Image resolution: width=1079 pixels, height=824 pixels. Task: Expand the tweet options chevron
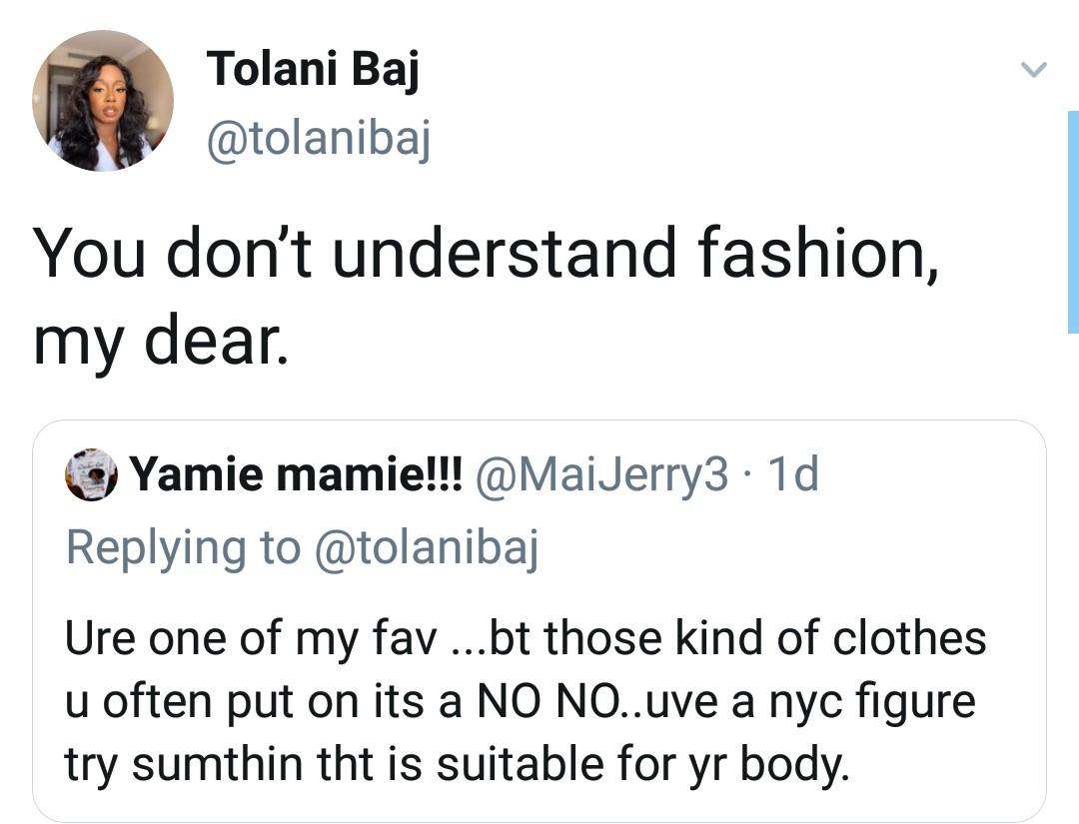pos(1033,70)
